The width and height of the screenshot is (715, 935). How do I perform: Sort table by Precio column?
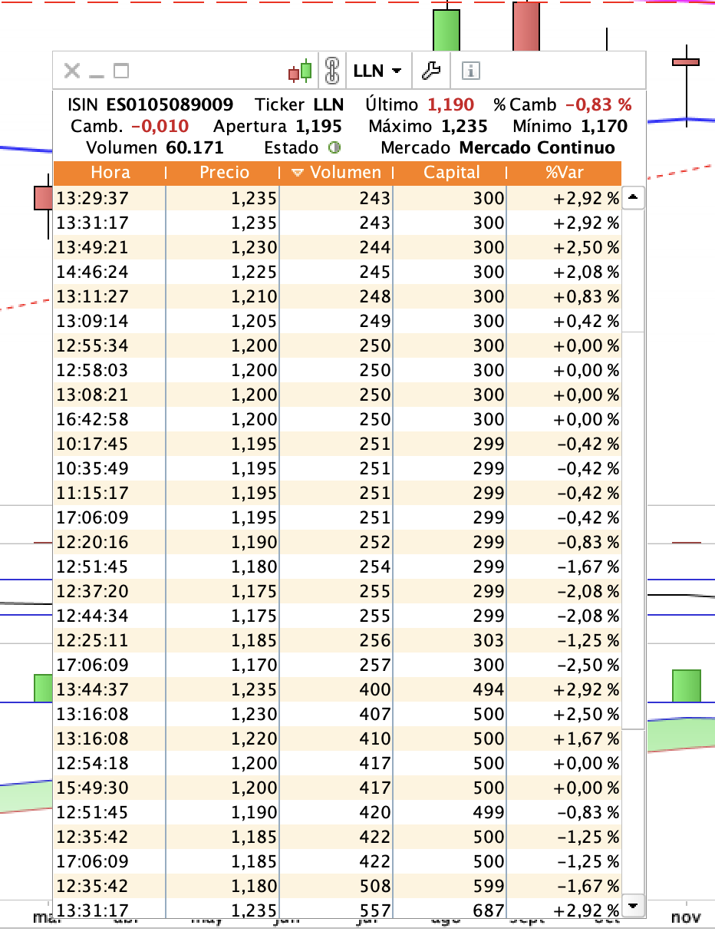(222, 173)
